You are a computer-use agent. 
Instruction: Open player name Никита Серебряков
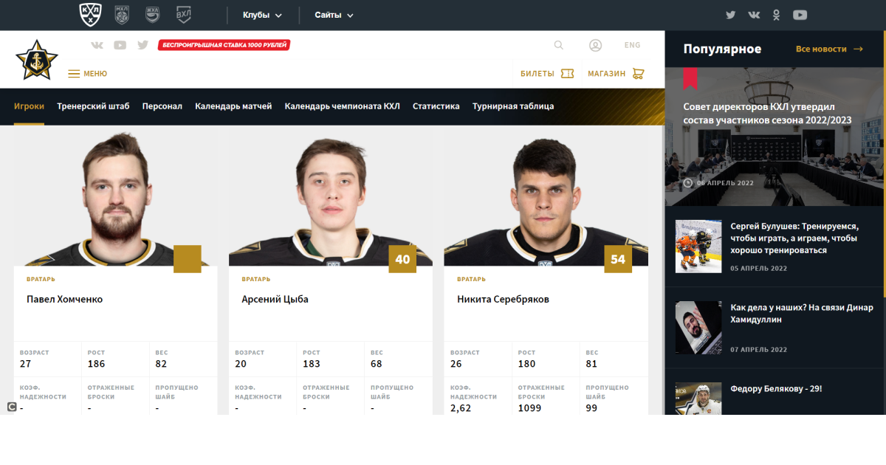tap(503, 299)
